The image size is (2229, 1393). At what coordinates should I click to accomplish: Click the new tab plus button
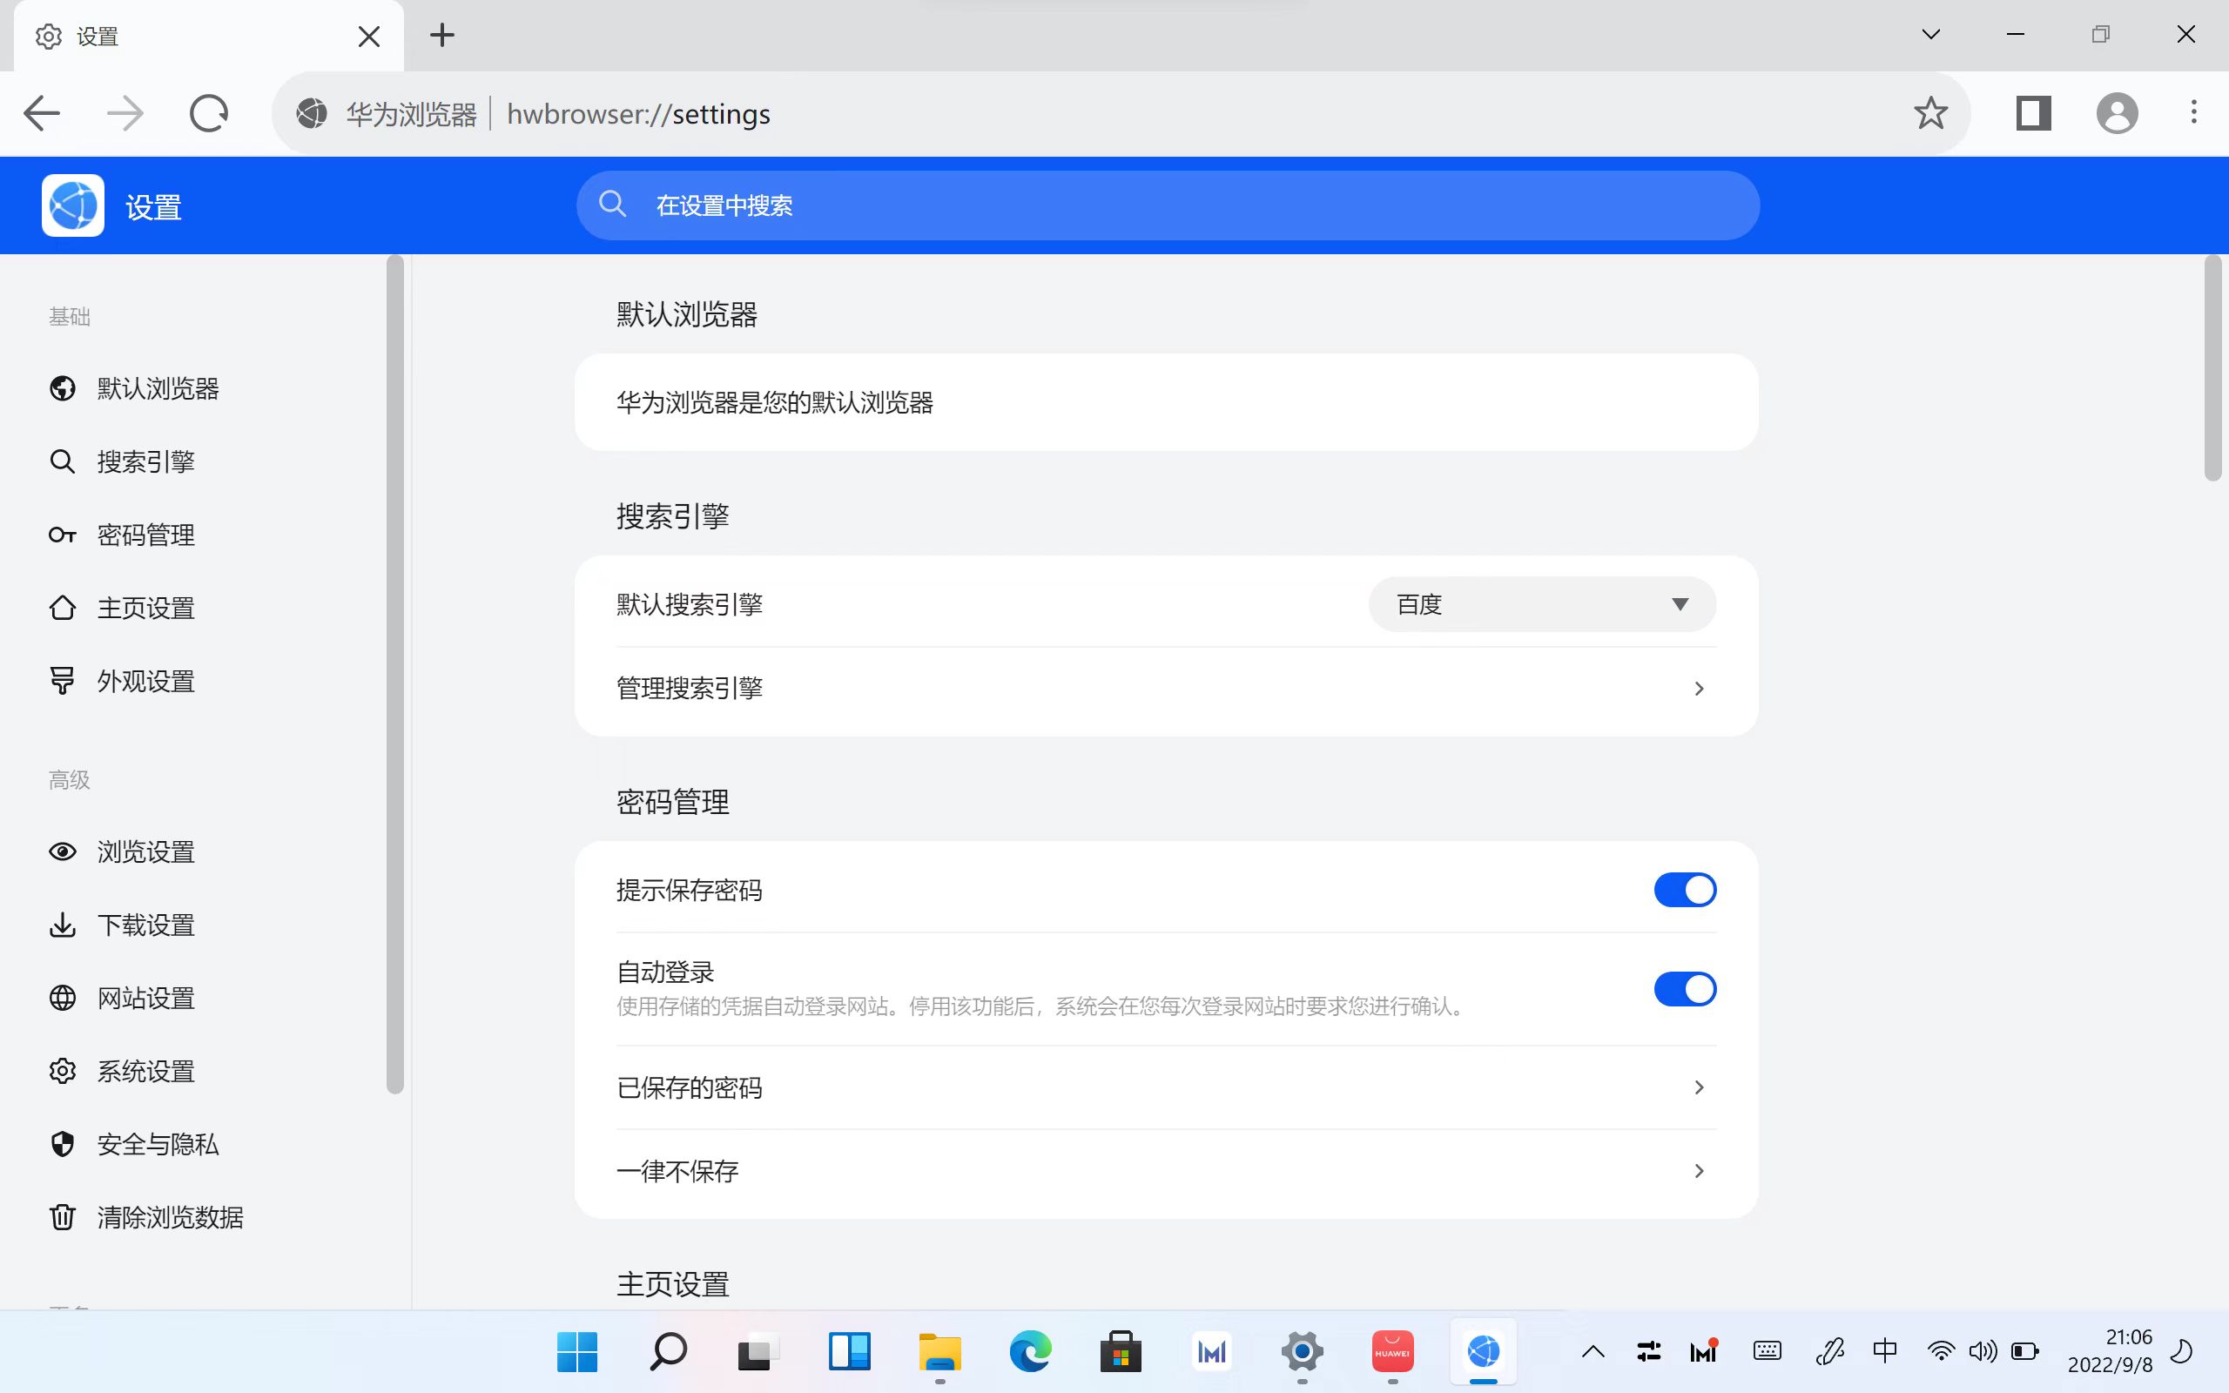442,35
